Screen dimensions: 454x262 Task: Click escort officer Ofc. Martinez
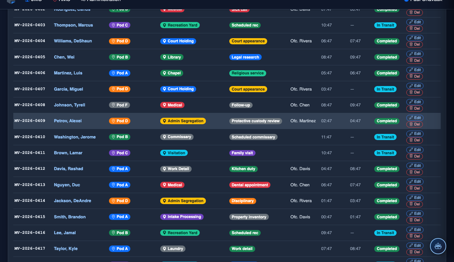pyautogui.click(x=303, y=121)
